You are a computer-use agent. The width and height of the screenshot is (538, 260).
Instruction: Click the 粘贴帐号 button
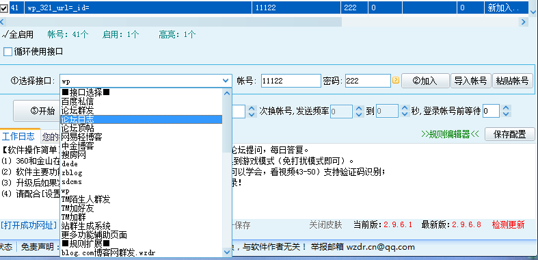coord(513,81)
